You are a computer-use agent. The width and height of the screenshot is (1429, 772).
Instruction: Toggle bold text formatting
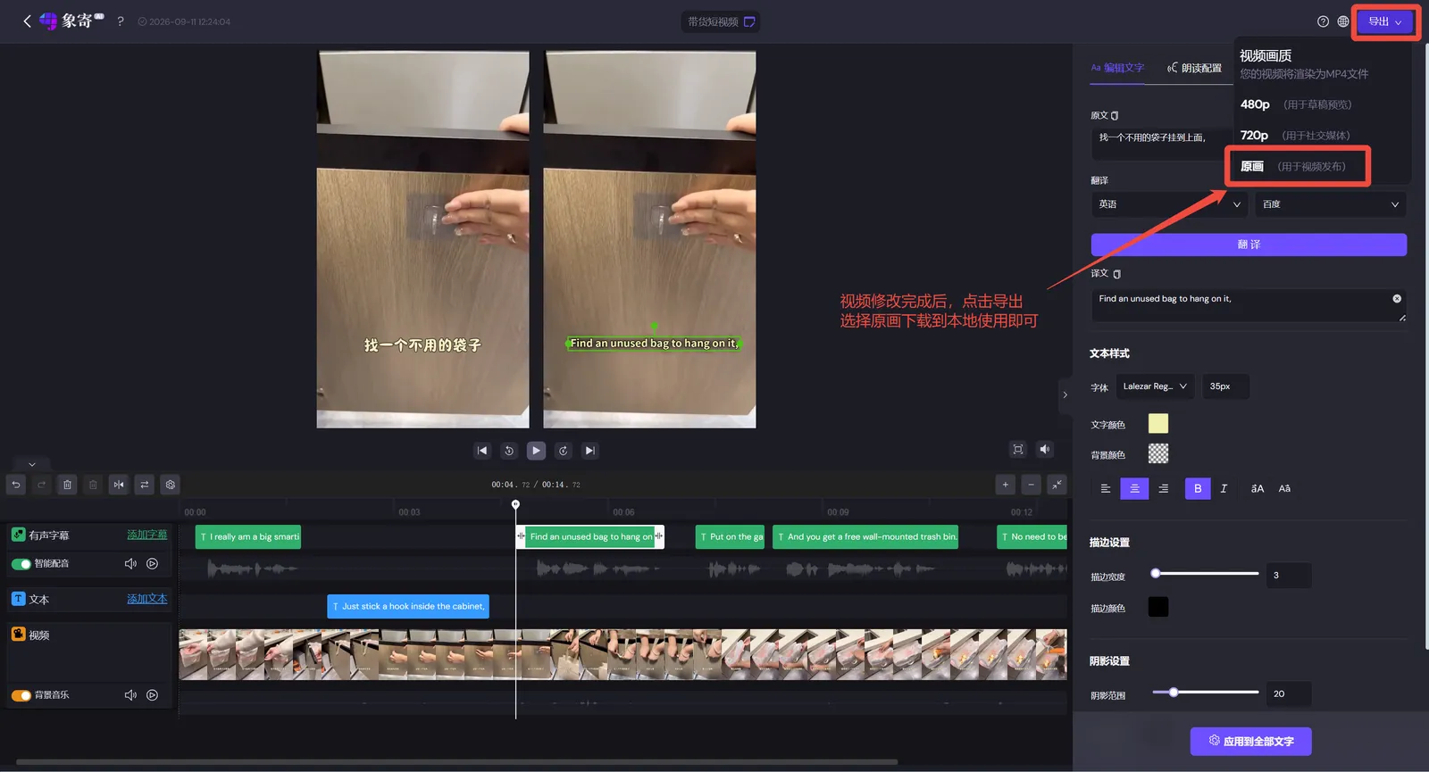point(1198,488)
